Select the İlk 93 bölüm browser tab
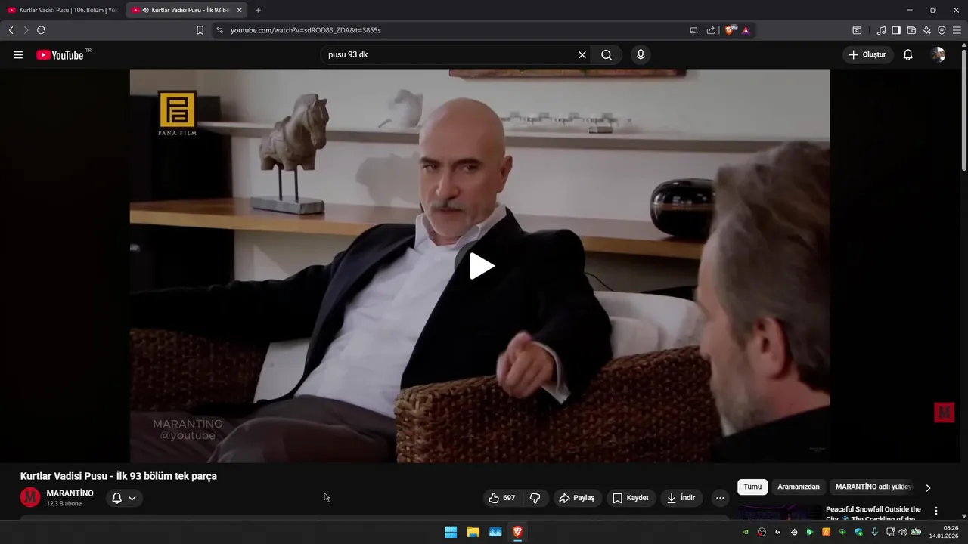 (187, 10)
